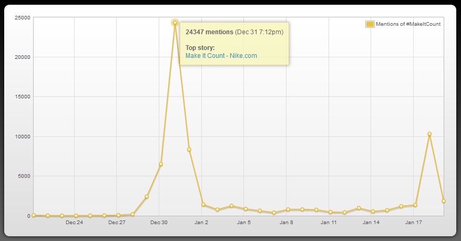The image size is (461, 241).
Task: Click the 'Jan 8' x-axis label
Action: [x=286, y=223]
